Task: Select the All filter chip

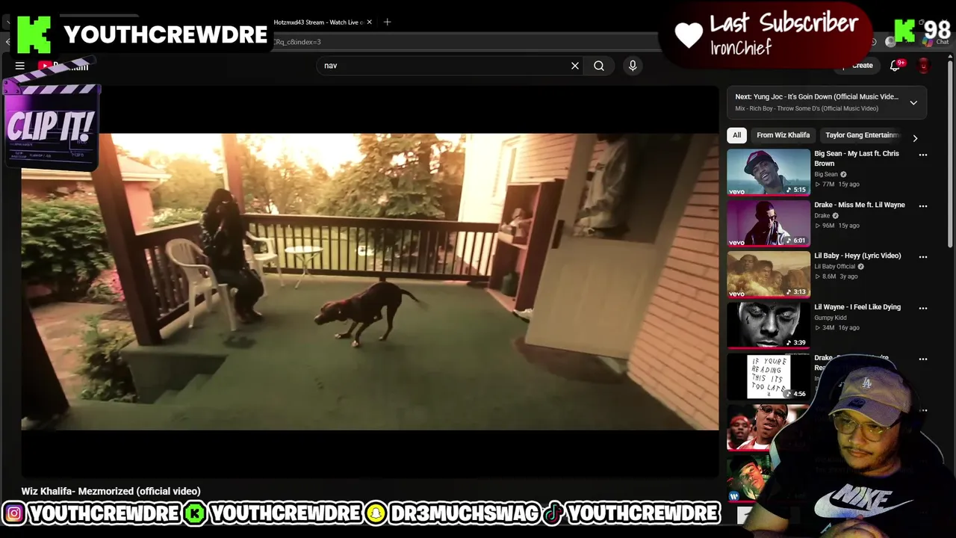Action: (736, 135)
